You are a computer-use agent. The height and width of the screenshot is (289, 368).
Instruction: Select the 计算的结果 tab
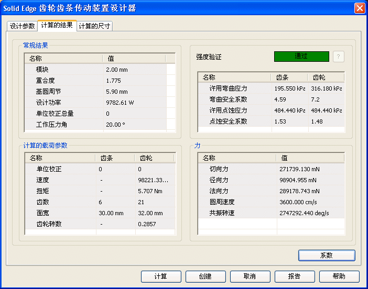(57, 25)
